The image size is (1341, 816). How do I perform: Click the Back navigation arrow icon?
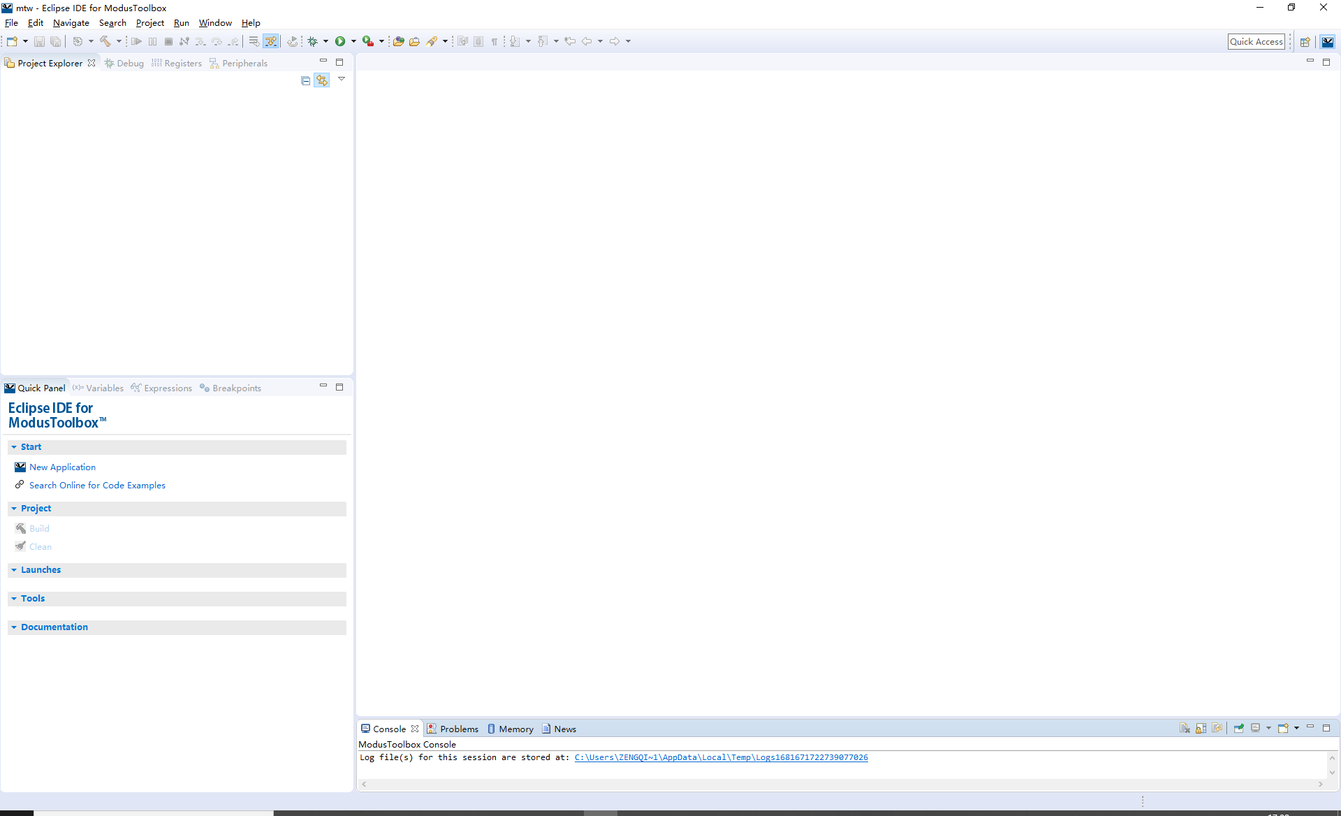[587, 41]
